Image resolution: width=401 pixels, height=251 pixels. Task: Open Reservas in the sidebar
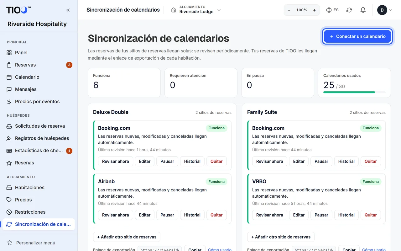[39, 65]
